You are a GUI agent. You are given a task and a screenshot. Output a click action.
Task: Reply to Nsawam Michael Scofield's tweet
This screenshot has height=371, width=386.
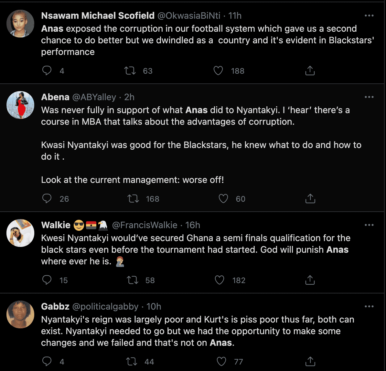tap(47, 70)
